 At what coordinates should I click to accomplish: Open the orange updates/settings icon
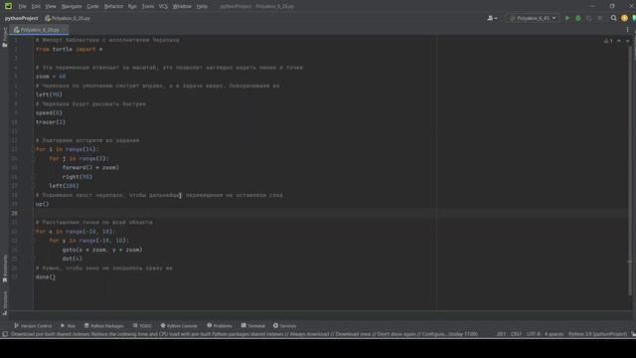(624, 18)
